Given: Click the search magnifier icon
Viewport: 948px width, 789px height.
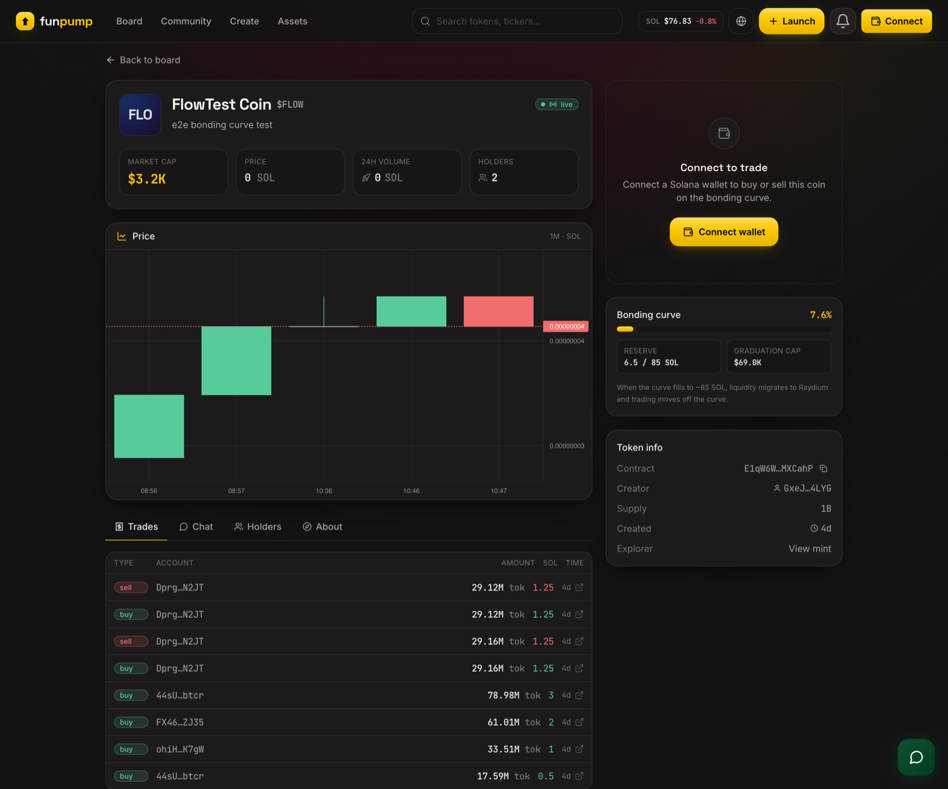Looking at the screenshot, I should [425, 21].
